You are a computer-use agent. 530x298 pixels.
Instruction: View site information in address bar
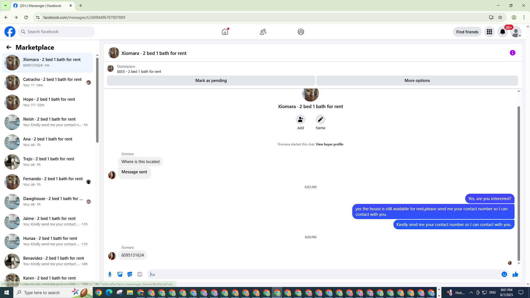point(38,17)
